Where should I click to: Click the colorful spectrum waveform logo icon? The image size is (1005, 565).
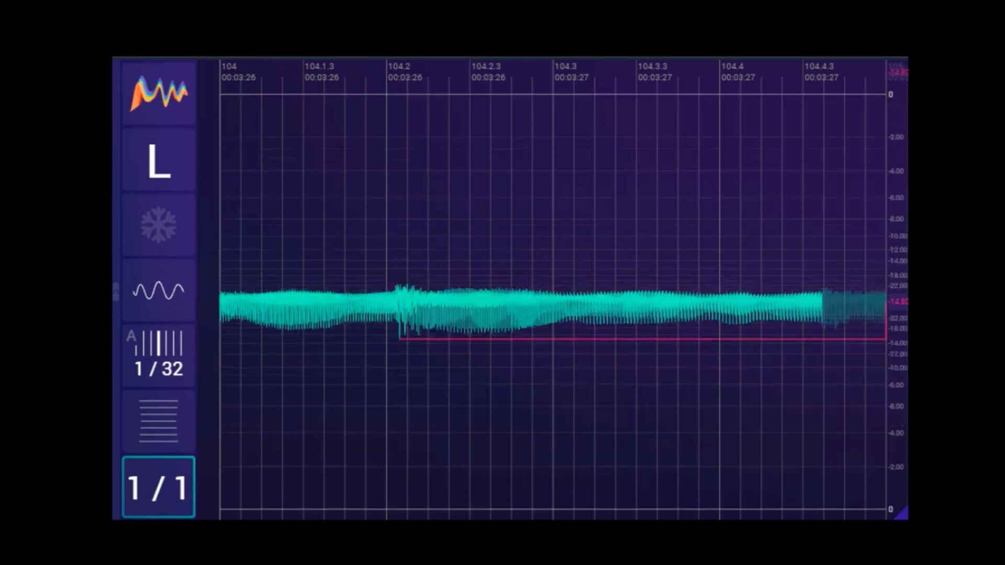point(159,94)
